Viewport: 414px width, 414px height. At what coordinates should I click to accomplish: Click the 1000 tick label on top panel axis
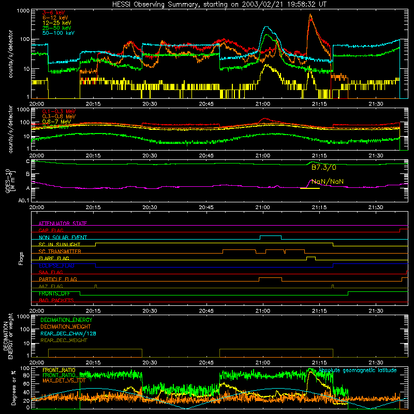click(23, 11)
